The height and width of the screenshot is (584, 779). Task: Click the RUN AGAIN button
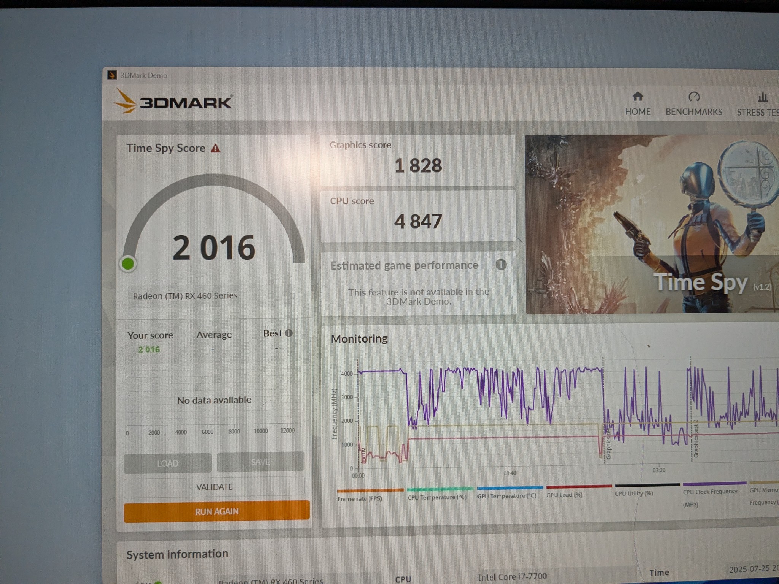coord(216,511)
